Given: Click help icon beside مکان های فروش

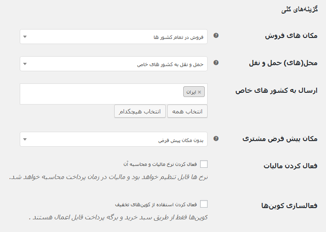Looking at the screenshot, I should (x=216, y=36).
